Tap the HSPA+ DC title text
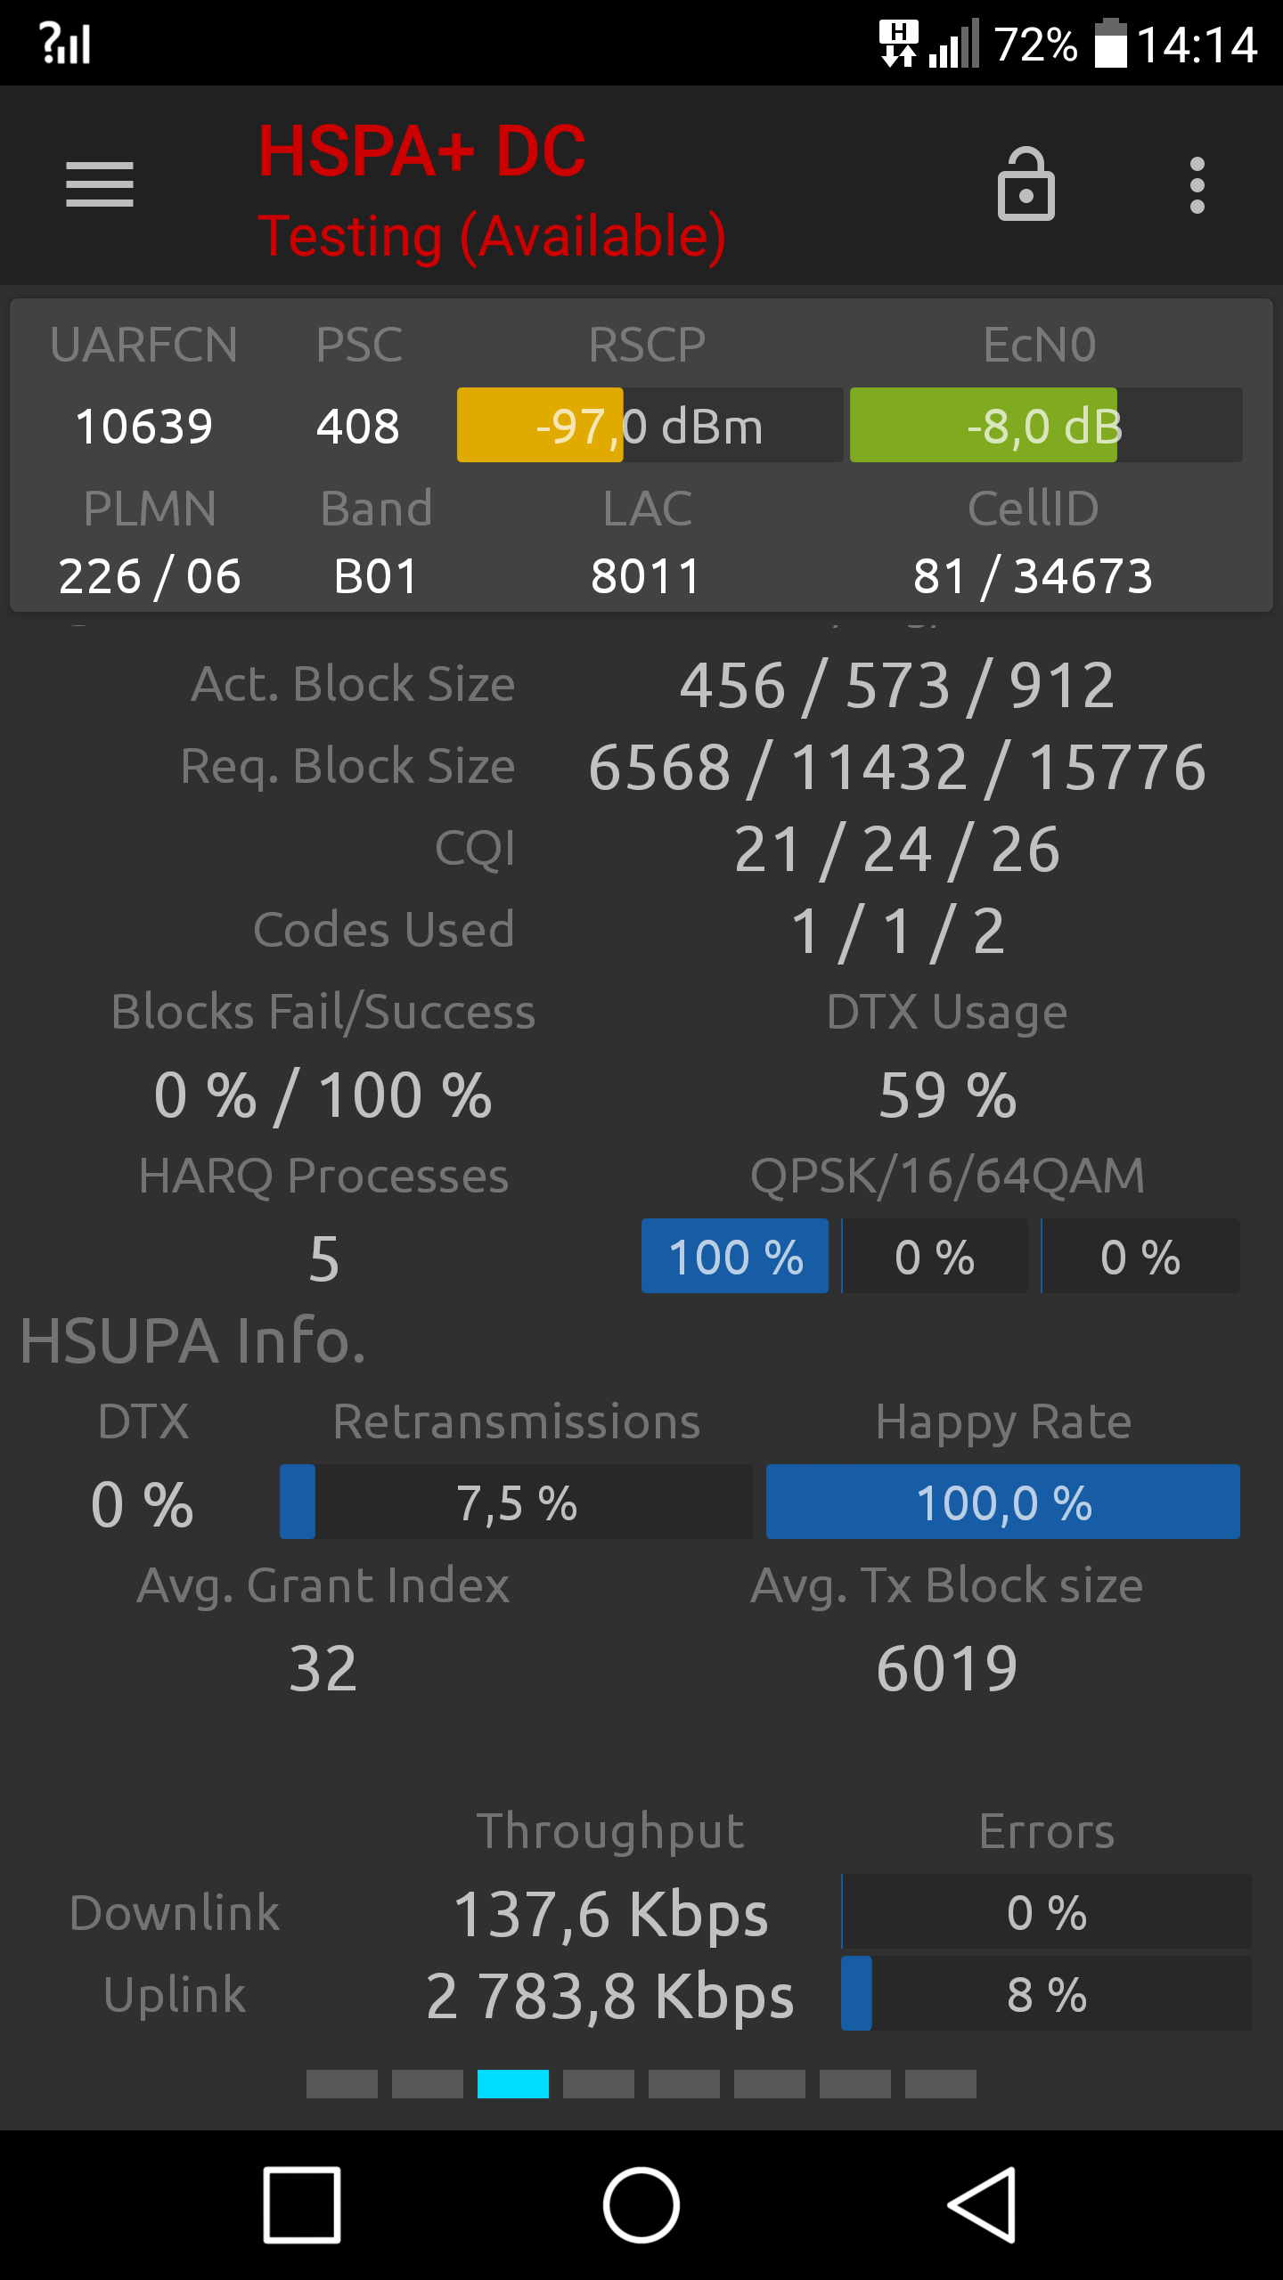Viewport: 1283px width, 2280px height. pos(421,151)
